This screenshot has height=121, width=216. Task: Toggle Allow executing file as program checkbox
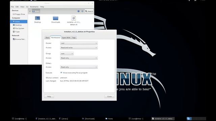[61, 73]
